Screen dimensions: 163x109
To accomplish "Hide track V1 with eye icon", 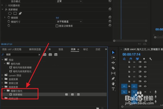I will (145, 86).
